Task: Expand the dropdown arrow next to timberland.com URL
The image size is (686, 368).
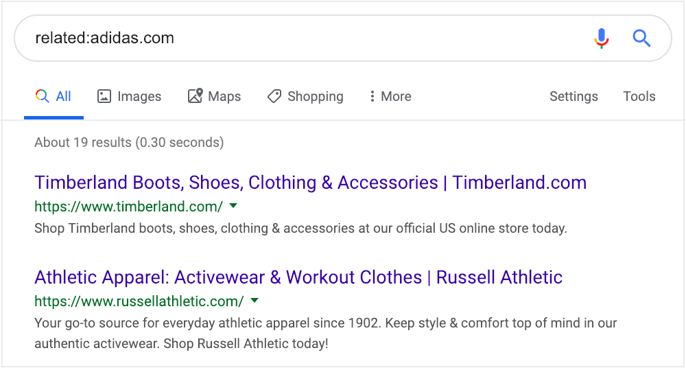Action: point(234,205)
